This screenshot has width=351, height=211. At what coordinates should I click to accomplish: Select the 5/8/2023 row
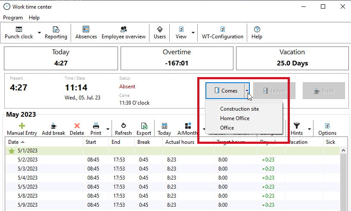pyautogui.click(x=172, y=196)
